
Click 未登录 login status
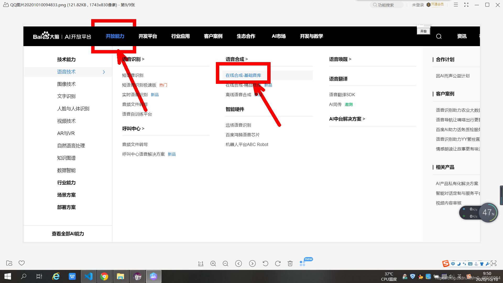point(418,5)
